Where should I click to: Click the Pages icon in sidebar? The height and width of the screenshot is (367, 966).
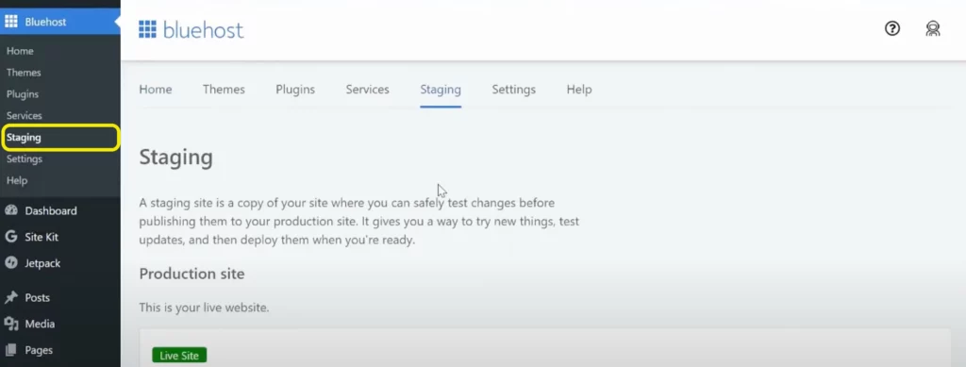tap(11, 350)
